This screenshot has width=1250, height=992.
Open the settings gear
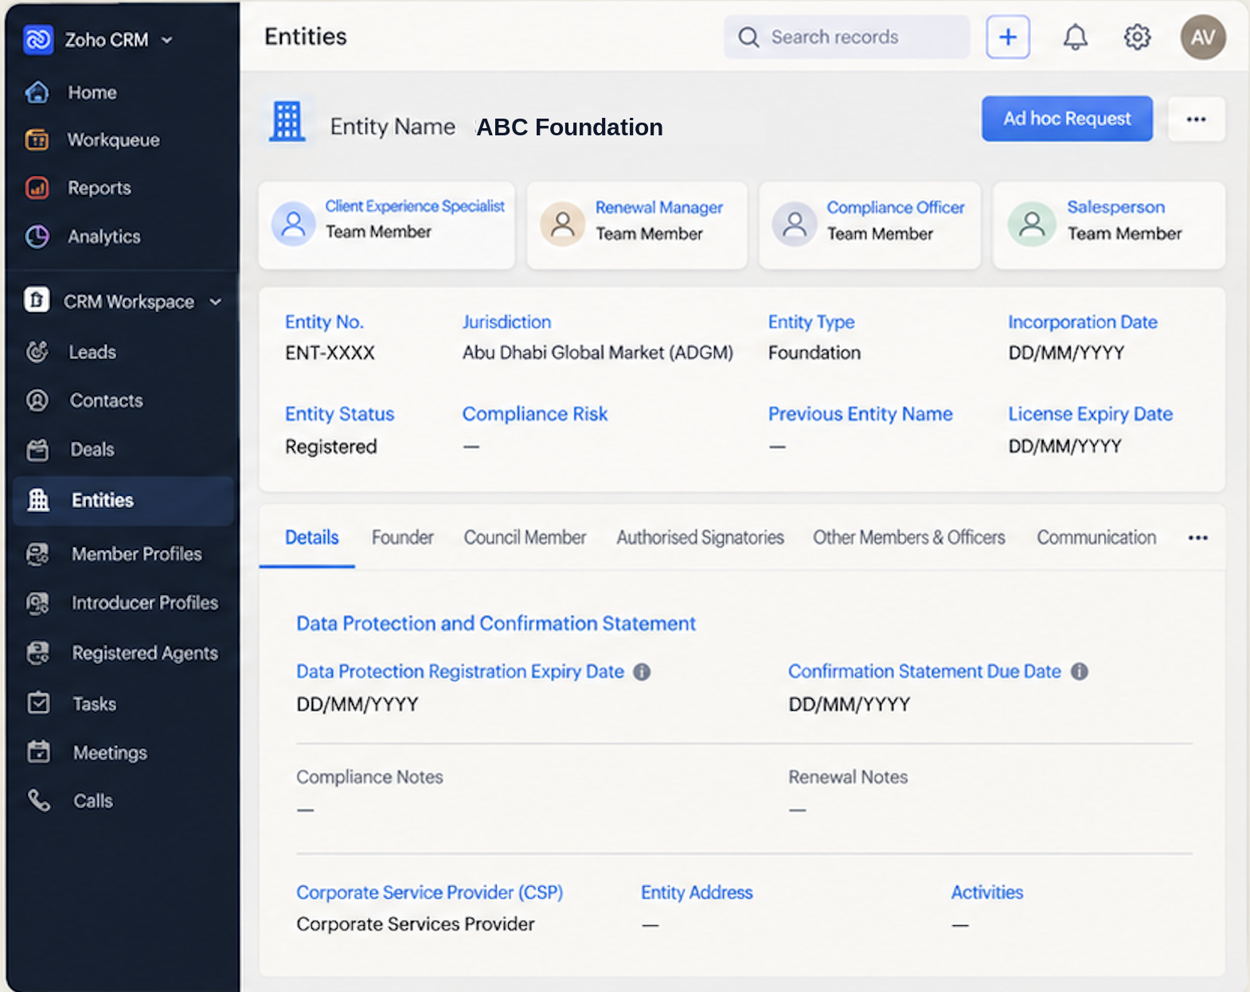(1137, 37)
